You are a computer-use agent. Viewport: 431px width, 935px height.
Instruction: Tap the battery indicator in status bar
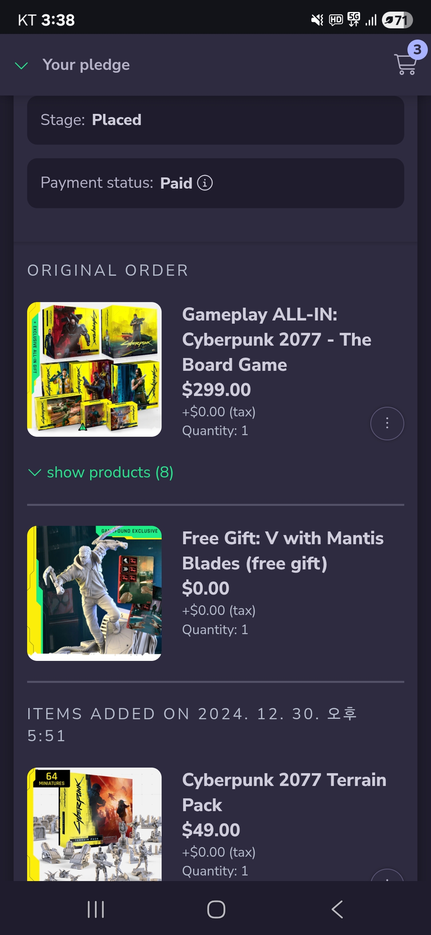pos(397,20)
